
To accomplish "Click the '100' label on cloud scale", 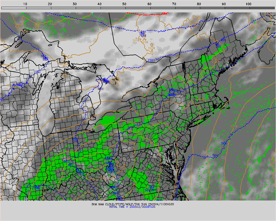I will pos(248,4).
